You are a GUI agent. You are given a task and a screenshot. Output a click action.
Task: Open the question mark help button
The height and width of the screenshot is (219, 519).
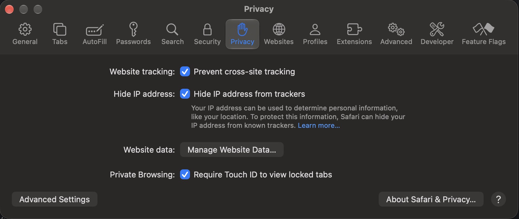499,199
